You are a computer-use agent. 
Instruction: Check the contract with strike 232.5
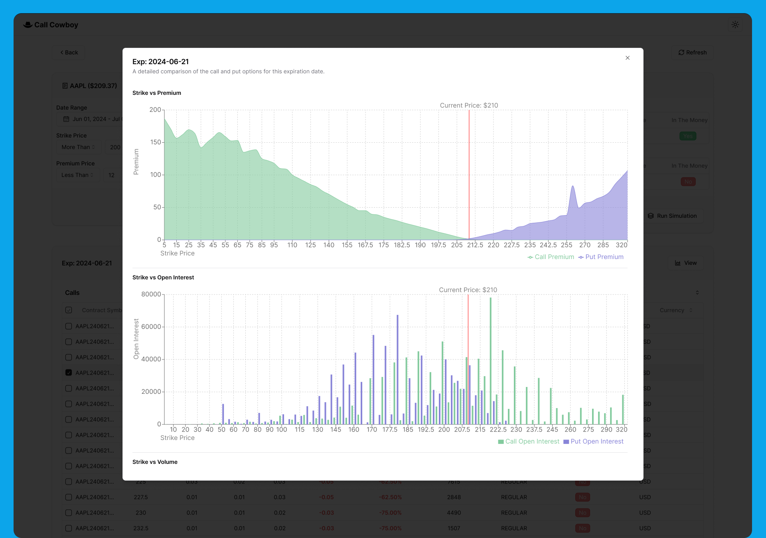(69, 528)
